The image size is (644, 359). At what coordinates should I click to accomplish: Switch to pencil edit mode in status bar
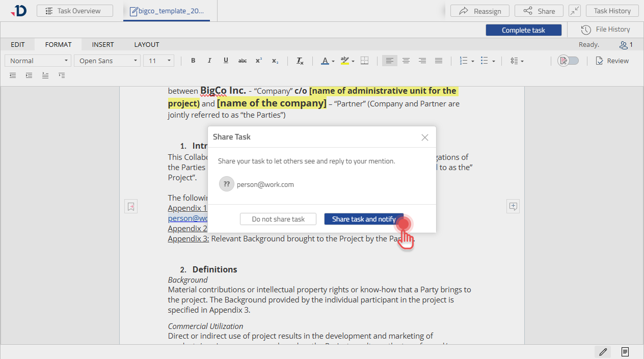pos(603,352)
